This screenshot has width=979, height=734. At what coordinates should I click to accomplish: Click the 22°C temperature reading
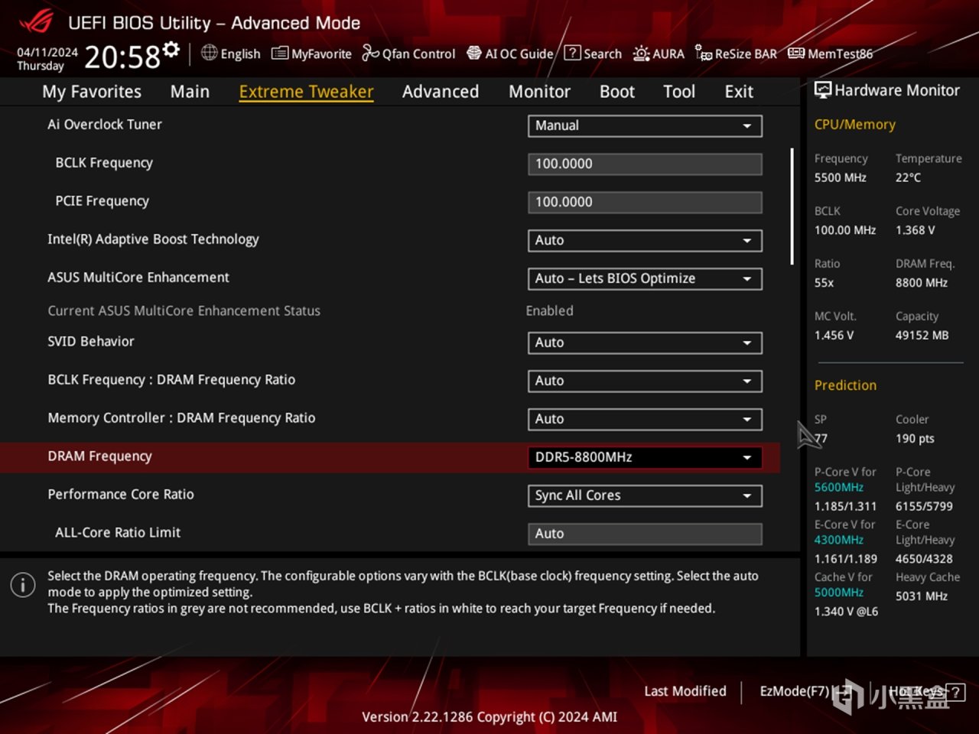tap(908, 177)
